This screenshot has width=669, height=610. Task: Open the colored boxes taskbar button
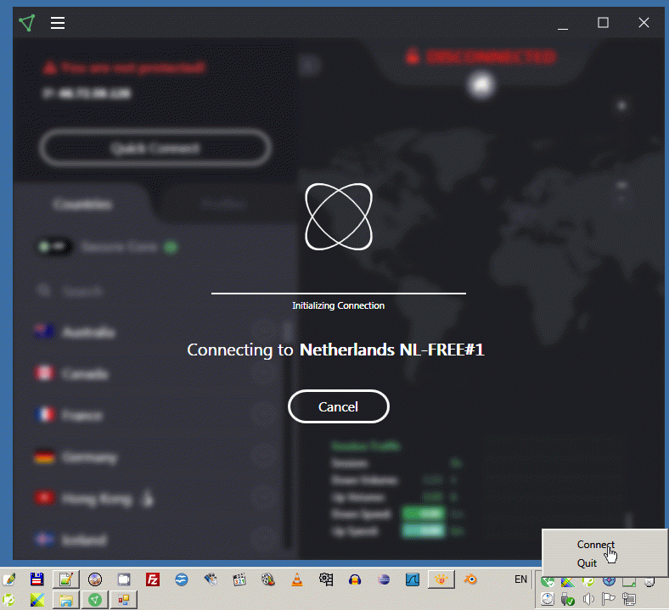pyautogui.click(x=124, y=600)
